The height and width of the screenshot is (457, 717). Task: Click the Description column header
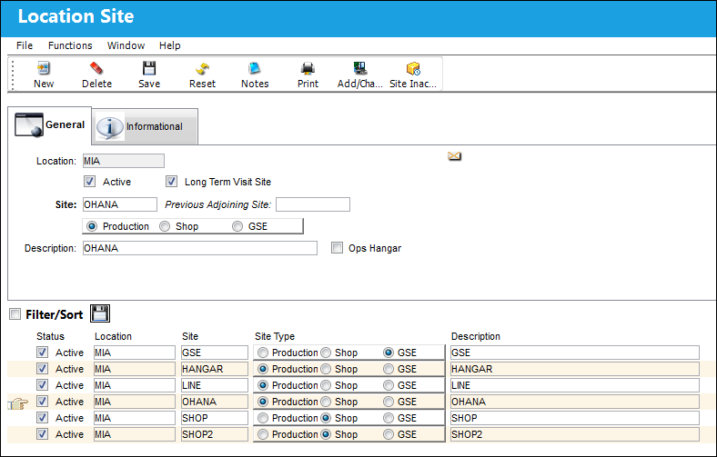point(476,336)
